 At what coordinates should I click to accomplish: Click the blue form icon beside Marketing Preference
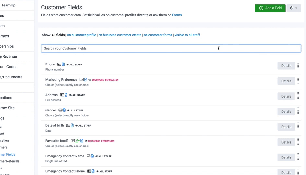pyautogui.click(x=86, y=80)
